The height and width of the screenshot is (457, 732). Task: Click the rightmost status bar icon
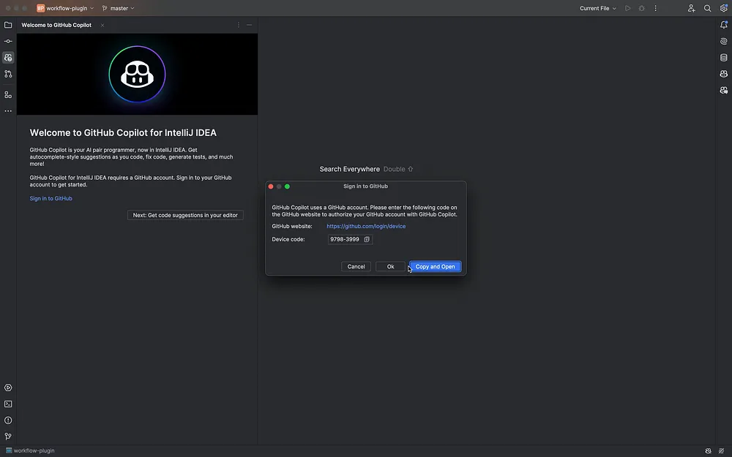point(721,450)
